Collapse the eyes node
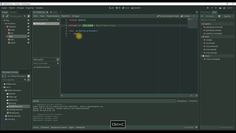The image size is (236, 133). (x=6, y=36)
